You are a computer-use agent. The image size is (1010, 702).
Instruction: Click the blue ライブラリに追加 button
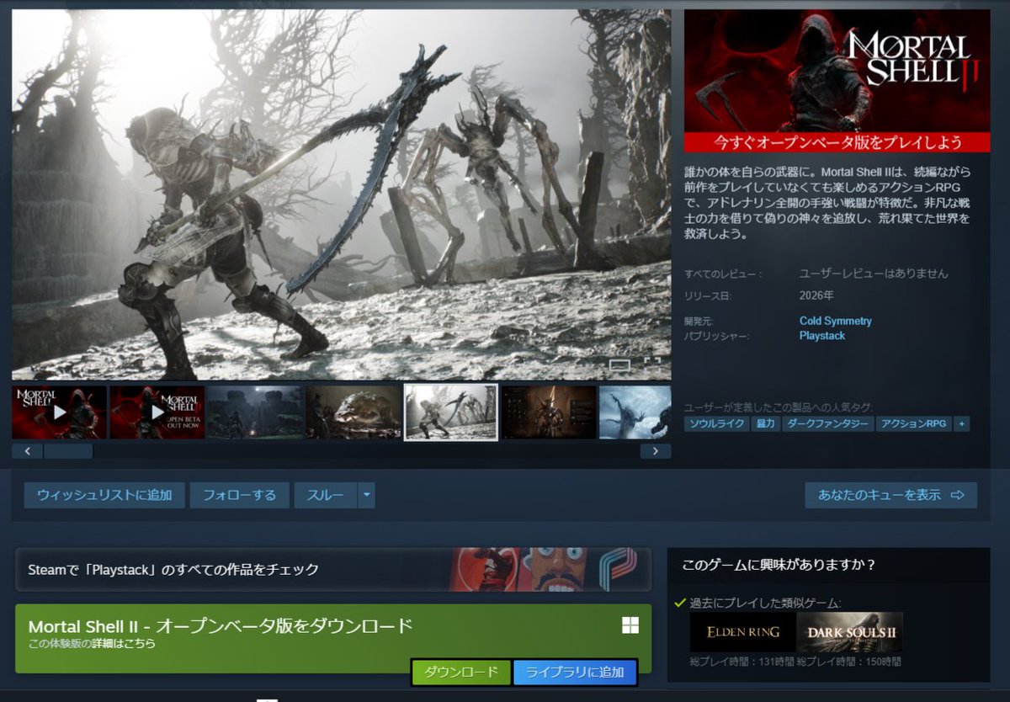tap(575, 673)
